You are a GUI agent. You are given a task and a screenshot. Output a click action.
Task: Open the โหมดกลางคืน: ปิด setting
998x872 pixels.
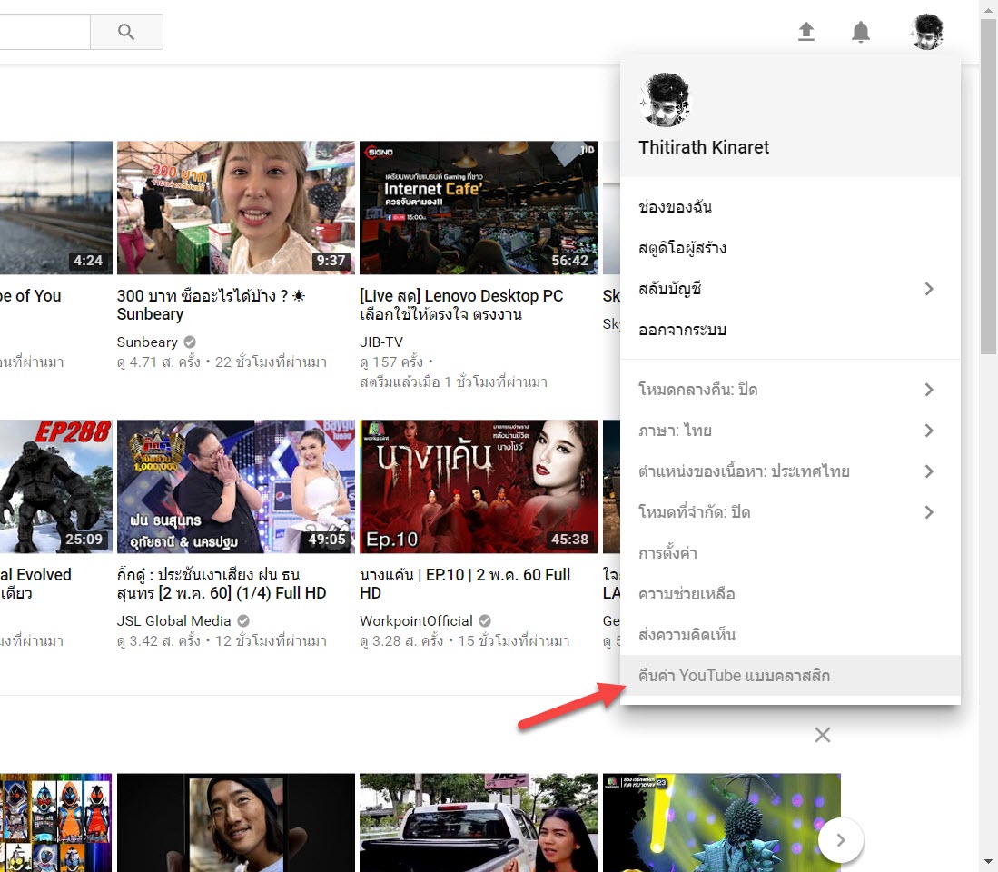click(x=788, y=390)
